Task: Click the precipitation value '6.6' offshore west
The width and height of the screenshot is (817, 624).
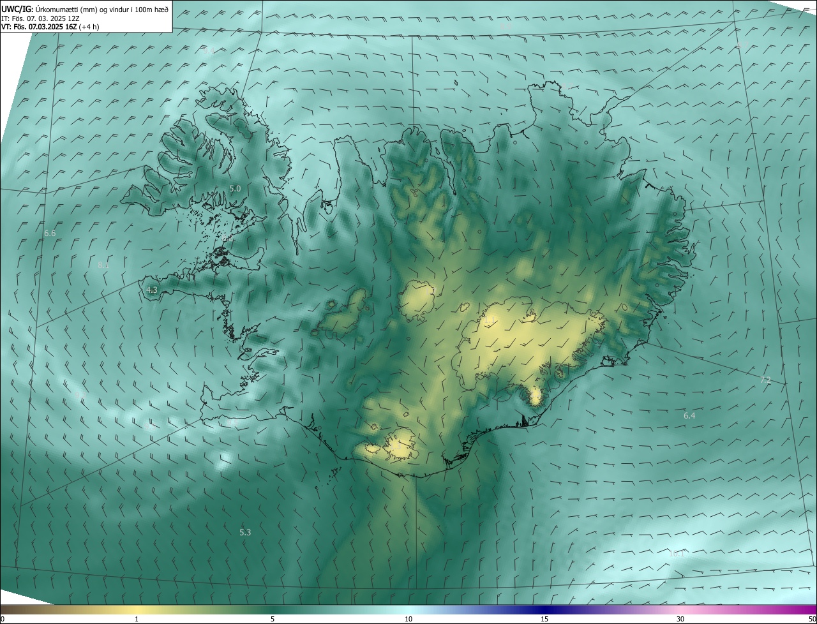Action: click(50, 234)
